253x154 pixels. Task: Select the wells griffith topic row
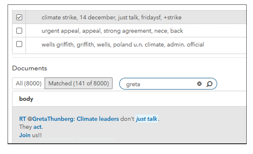tap(123, 45)
